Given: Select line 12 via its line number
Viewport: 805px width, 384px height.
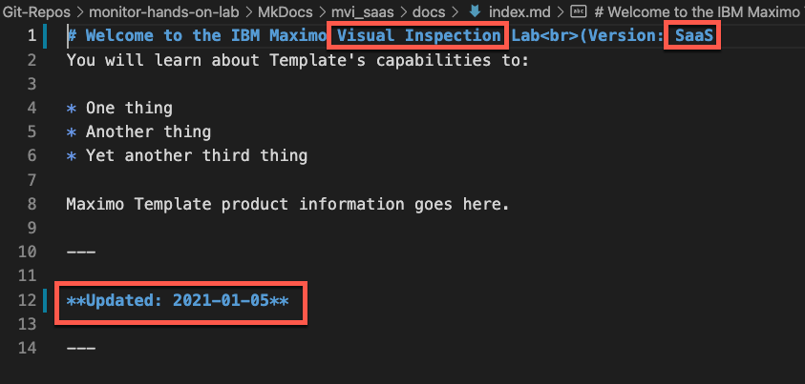Looking at the screenshot, I should tap(29, 300).
